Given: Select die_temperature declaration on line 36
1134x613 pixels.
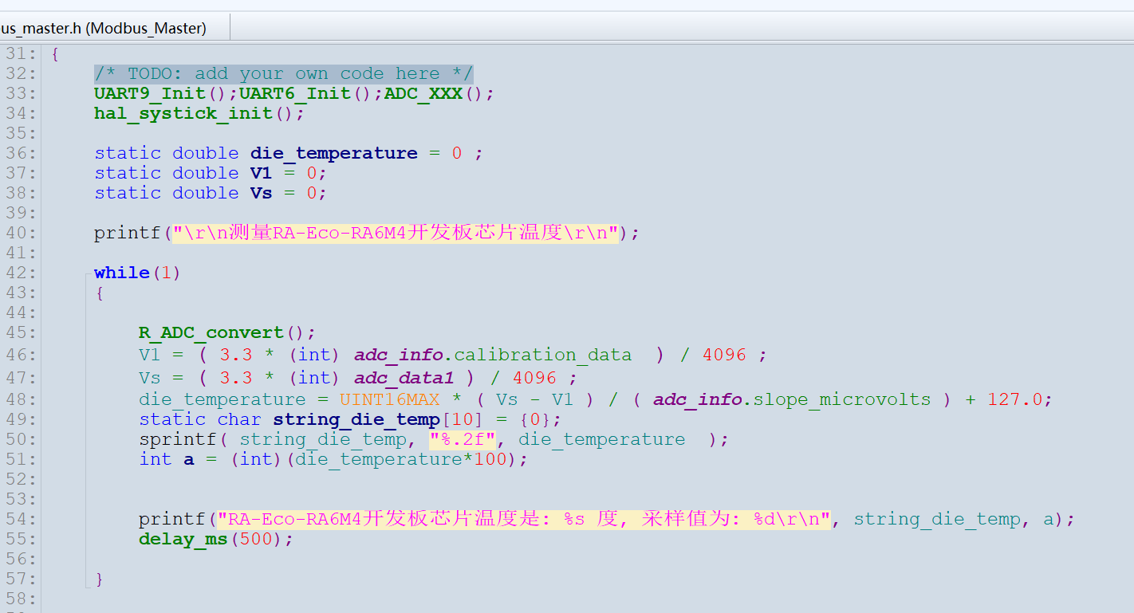Looking at the screenshot, I should pyautogui.click(x=334, y=153).
